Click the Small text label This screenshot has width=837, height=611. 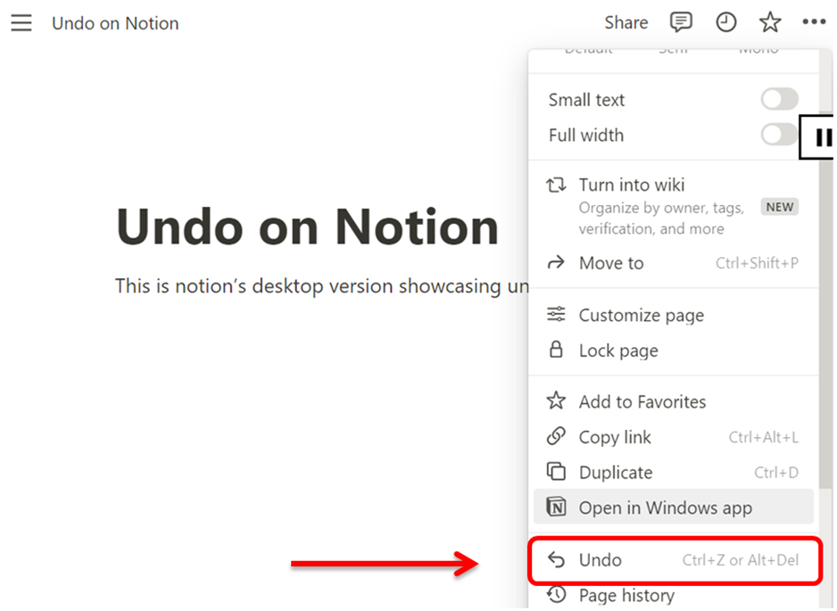coord(586,100)
